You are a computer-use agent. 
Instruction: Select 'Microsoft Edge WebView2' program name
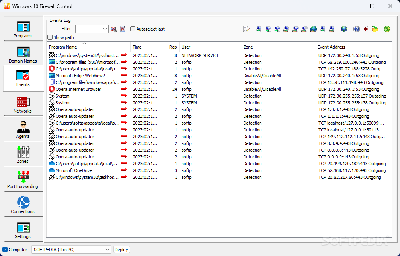tap(80, 76)
